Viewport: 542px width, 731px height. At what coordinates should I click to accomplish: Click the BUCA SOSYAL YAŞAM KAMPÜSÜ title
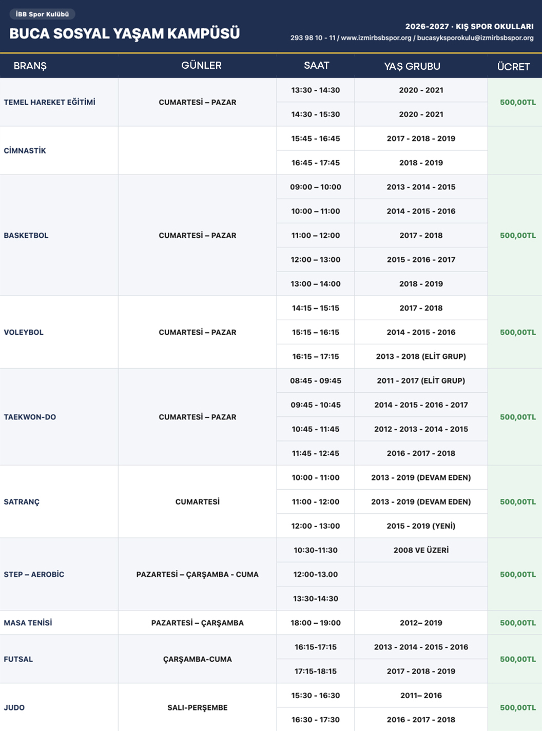125,33
